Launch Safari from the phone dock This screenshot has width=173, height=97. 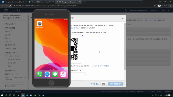click(x=47, y=74)
